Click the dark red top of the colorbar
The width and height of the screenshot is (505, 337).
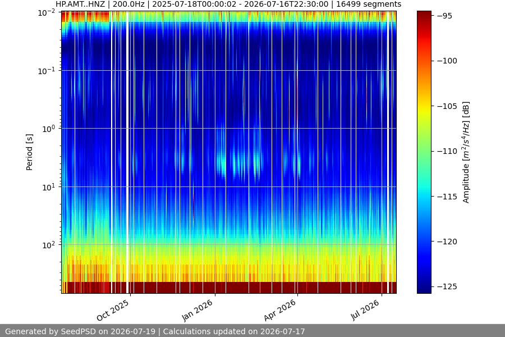point(424,16)
